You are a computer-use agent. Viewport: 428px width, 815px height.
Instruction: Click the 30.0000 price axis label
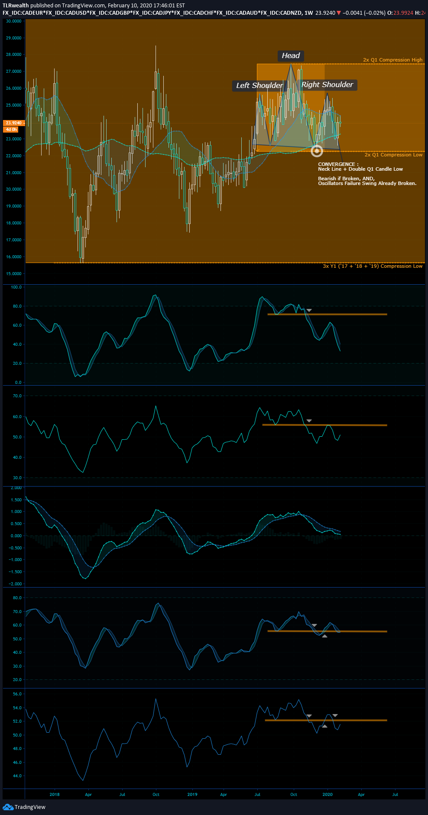click(x=13, y=21)
